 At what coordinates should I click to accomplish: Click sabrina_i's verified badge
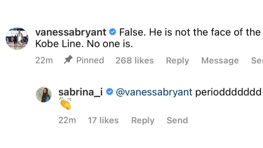[110, 92]
